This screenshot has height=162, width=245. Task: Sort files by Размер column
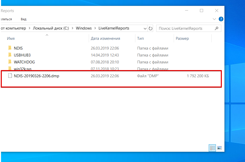coord(182,39)
